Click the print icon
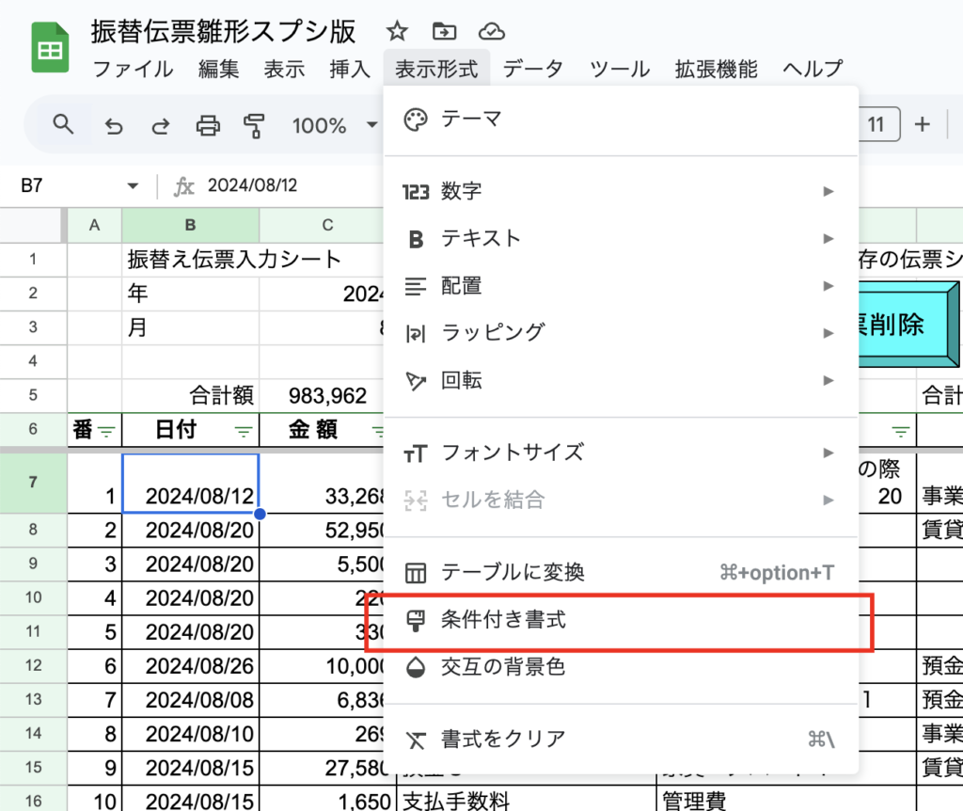The height and width of the screenshot is (811, 963). click(208, 125)
